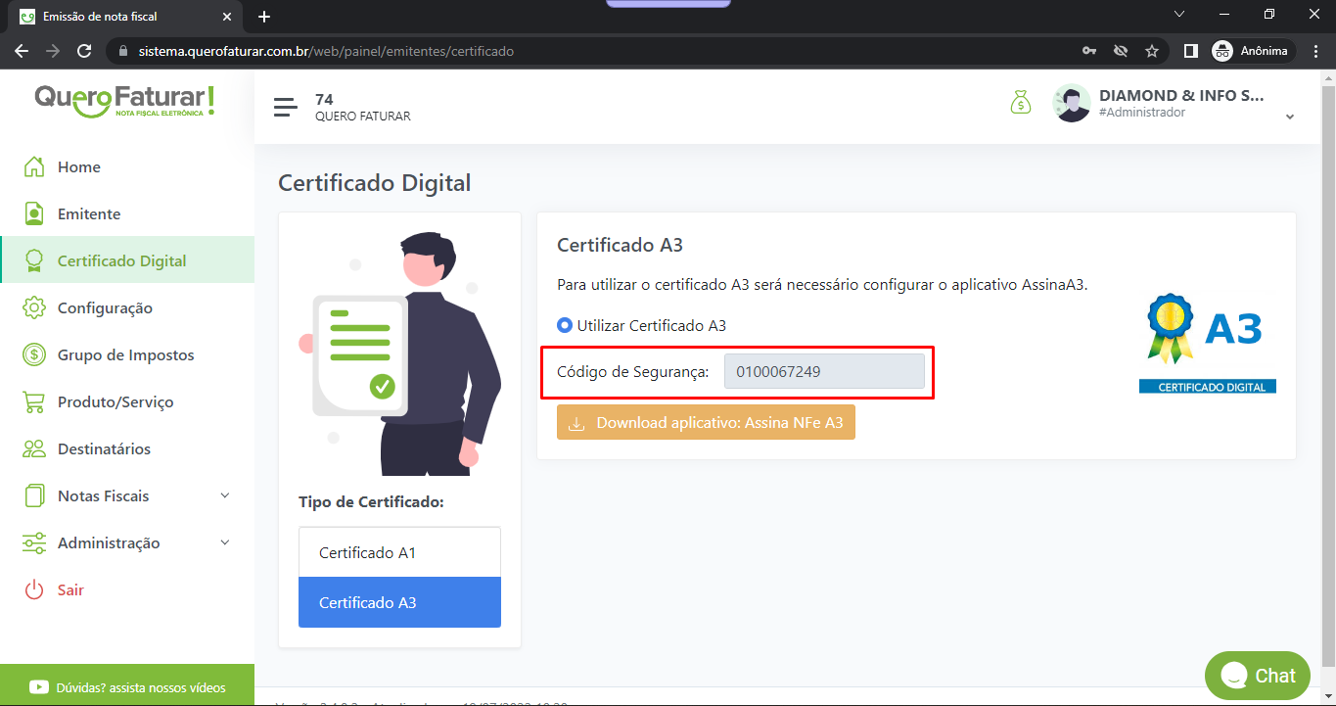Click the #Administrador role label
Screen dimensions: 1336x706
point(1142,113)
